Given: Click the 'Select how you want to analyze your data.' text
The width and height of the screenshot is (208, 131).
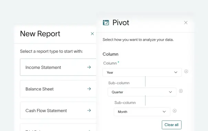Looking at the screenshot, I should [138, 40].
